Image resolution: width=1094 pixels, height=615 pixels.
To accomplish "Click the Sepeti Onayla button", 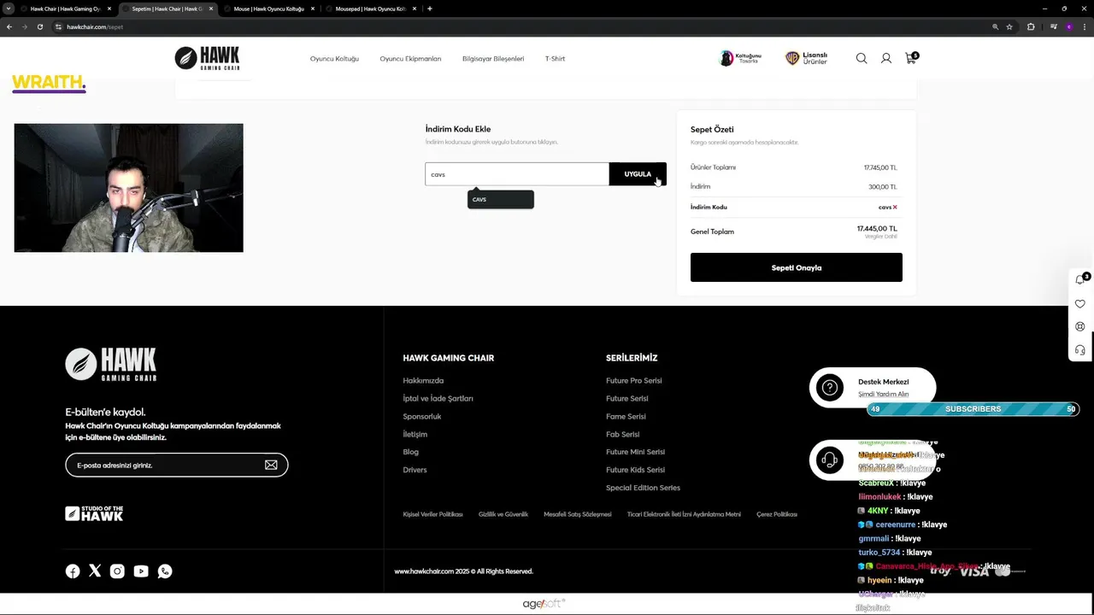I will point(797,267).
